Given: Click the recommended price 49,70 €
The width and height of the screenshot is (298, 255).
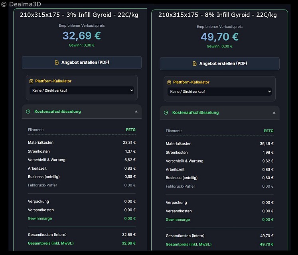Looking at the screenshot, I should pos(219,37).
